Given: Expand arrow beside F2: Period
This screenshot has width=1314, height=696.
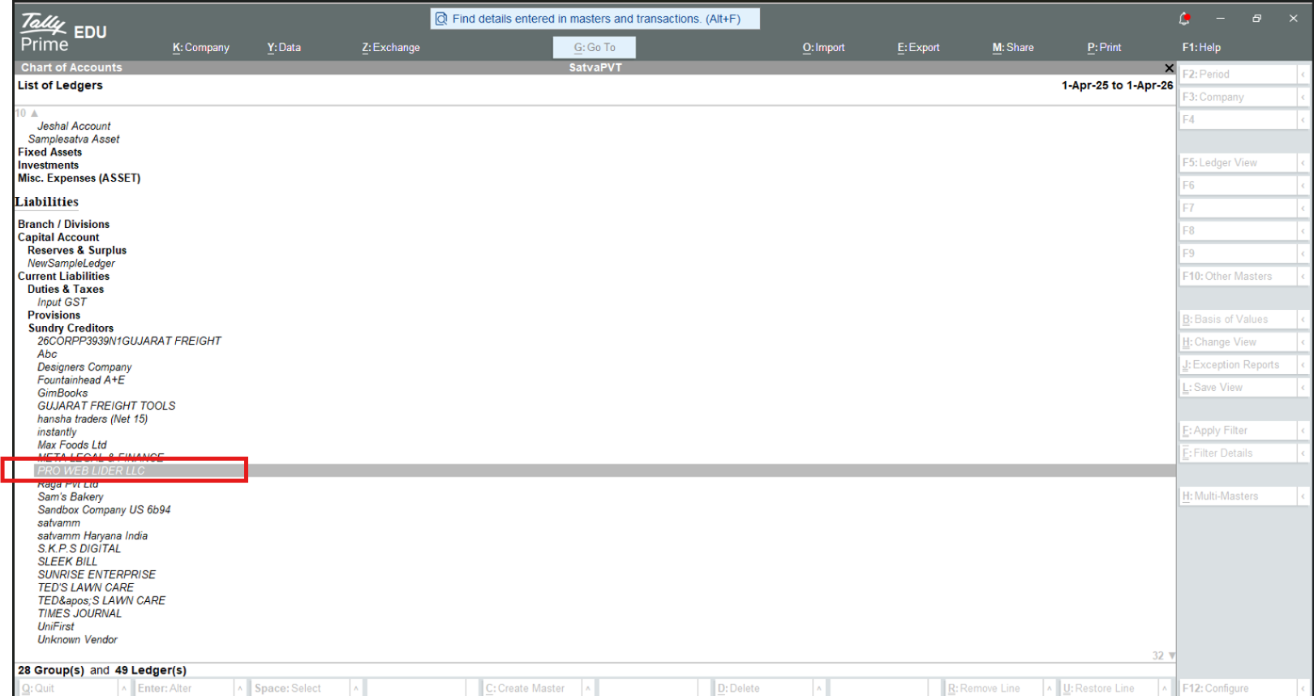Looking at the screenshot, I should click(1303, 74).
